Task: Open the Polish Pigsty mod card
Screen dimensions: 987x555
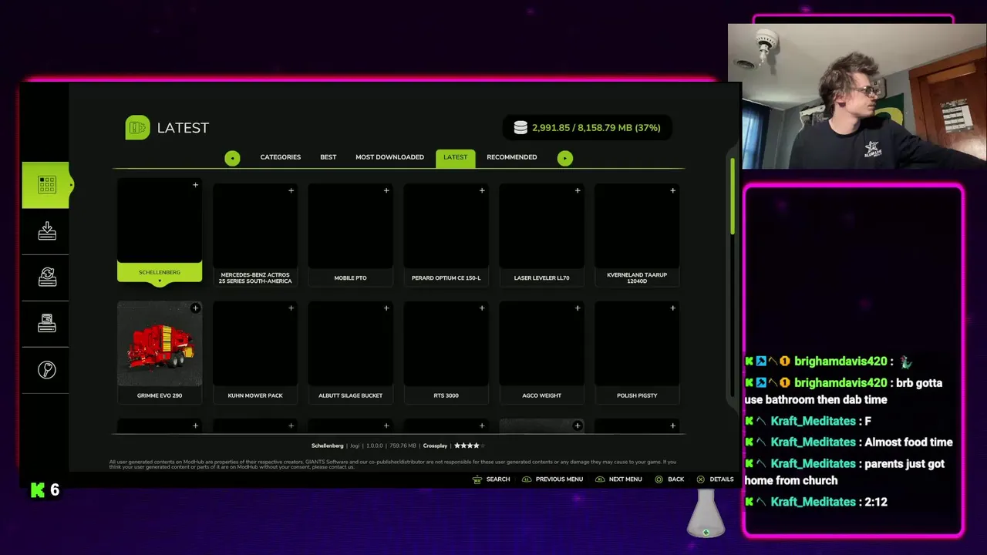Action: 637,352
